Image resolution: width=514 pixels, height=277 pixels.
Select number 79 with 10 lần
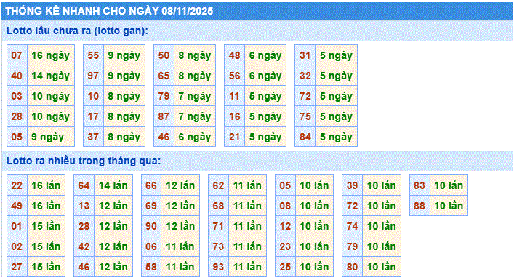353,246
